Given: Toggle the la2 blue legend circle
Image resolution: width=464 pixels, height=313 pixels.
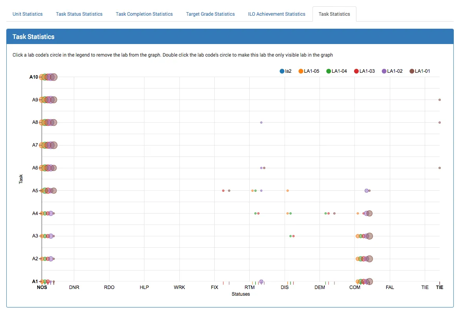Looking at the screenshot, I should click(x=282, y=71).
